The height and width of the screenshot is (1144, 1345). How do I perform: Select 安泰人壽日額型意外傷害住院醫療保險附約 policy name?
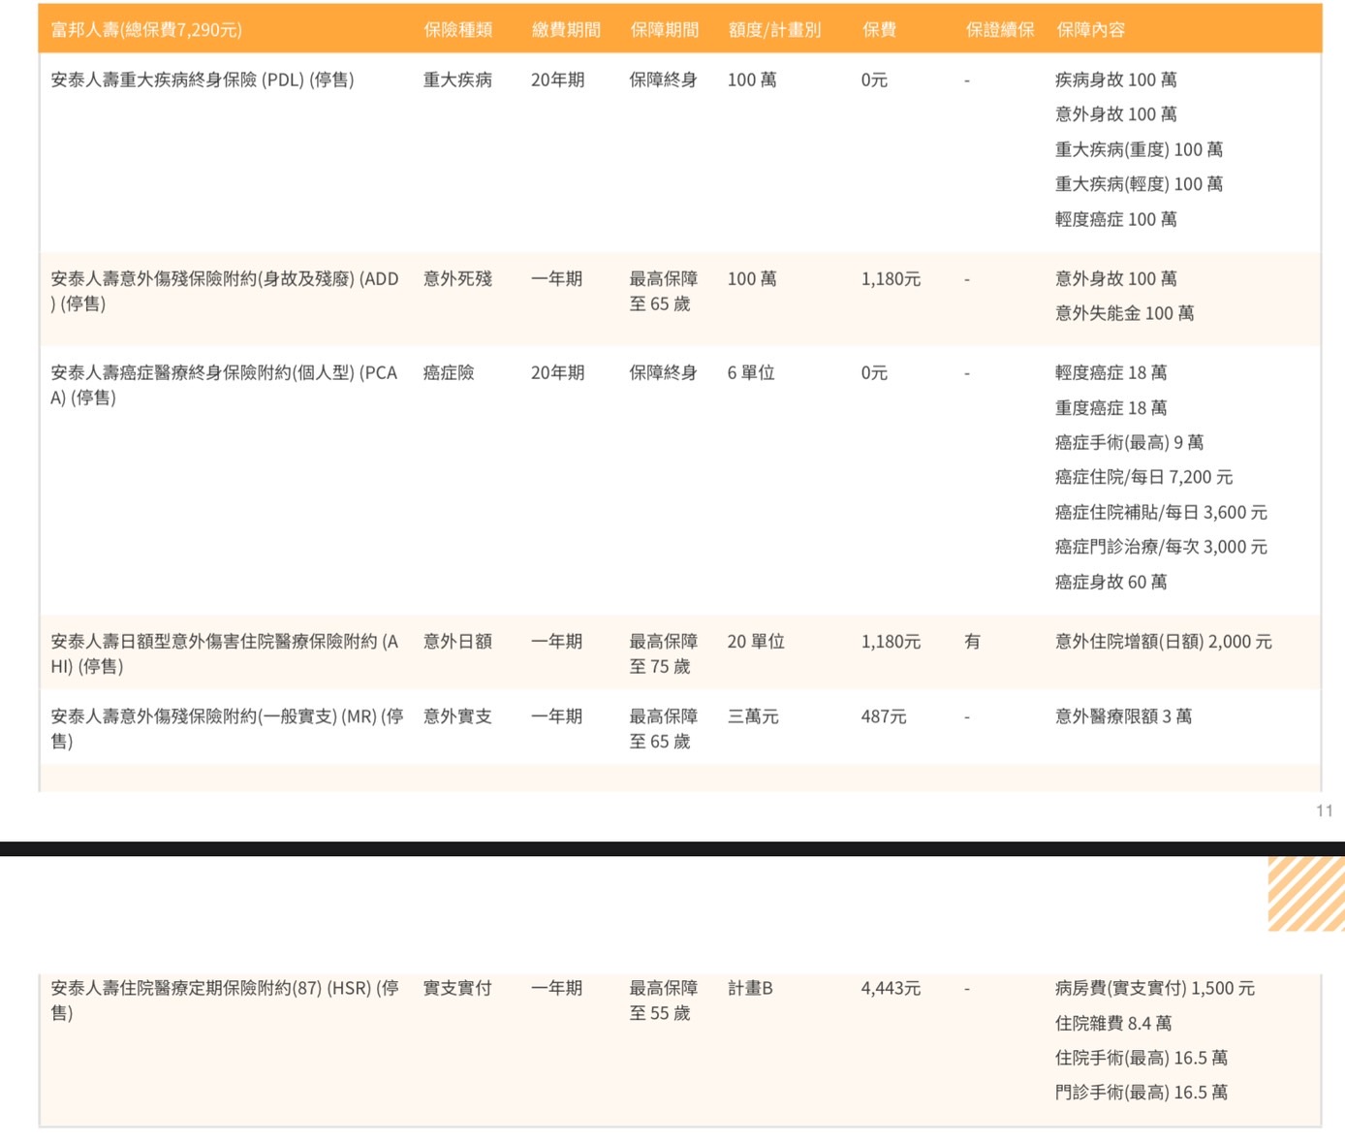[225, 653]
